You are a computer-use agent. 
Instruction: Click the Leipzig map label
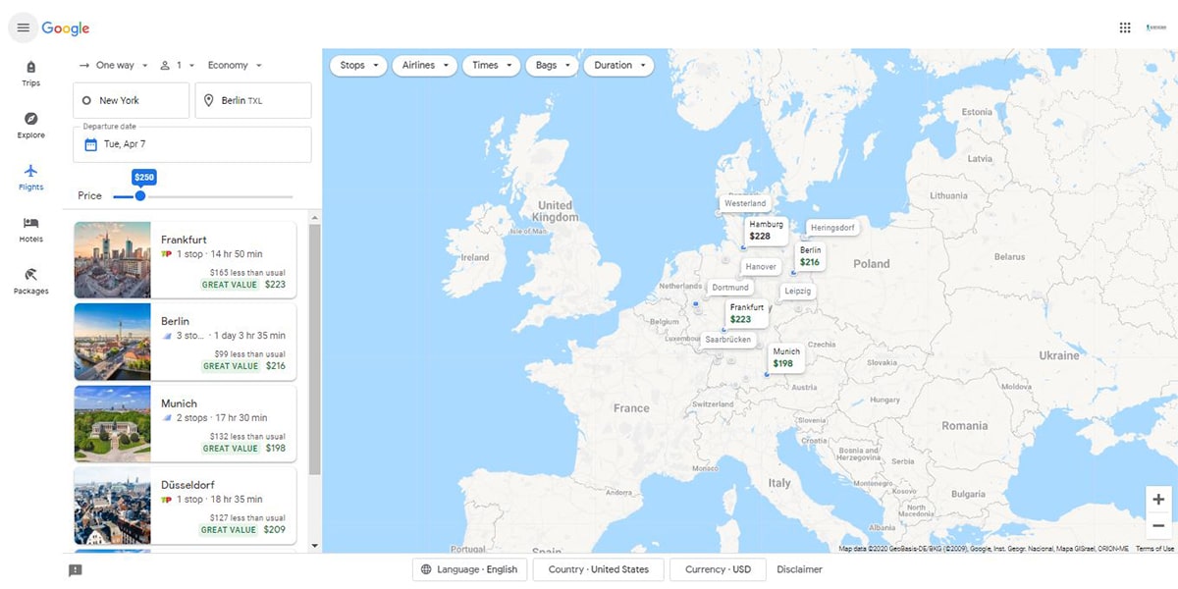point(798,292)
